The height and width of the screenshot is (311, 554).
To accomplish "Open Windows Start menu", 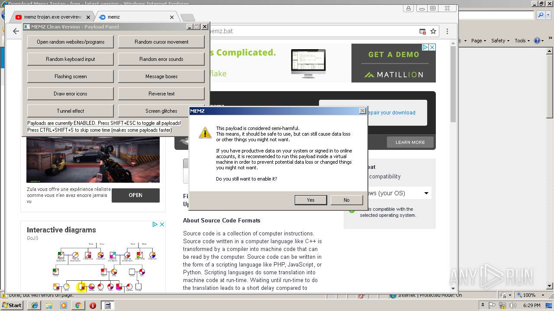I will tap(12, 305).
